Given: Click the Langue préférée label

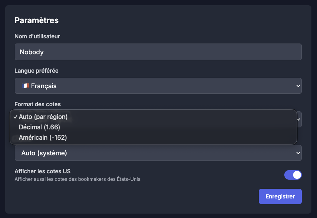Looking at the screenshot, I should [x=36, y=71].
